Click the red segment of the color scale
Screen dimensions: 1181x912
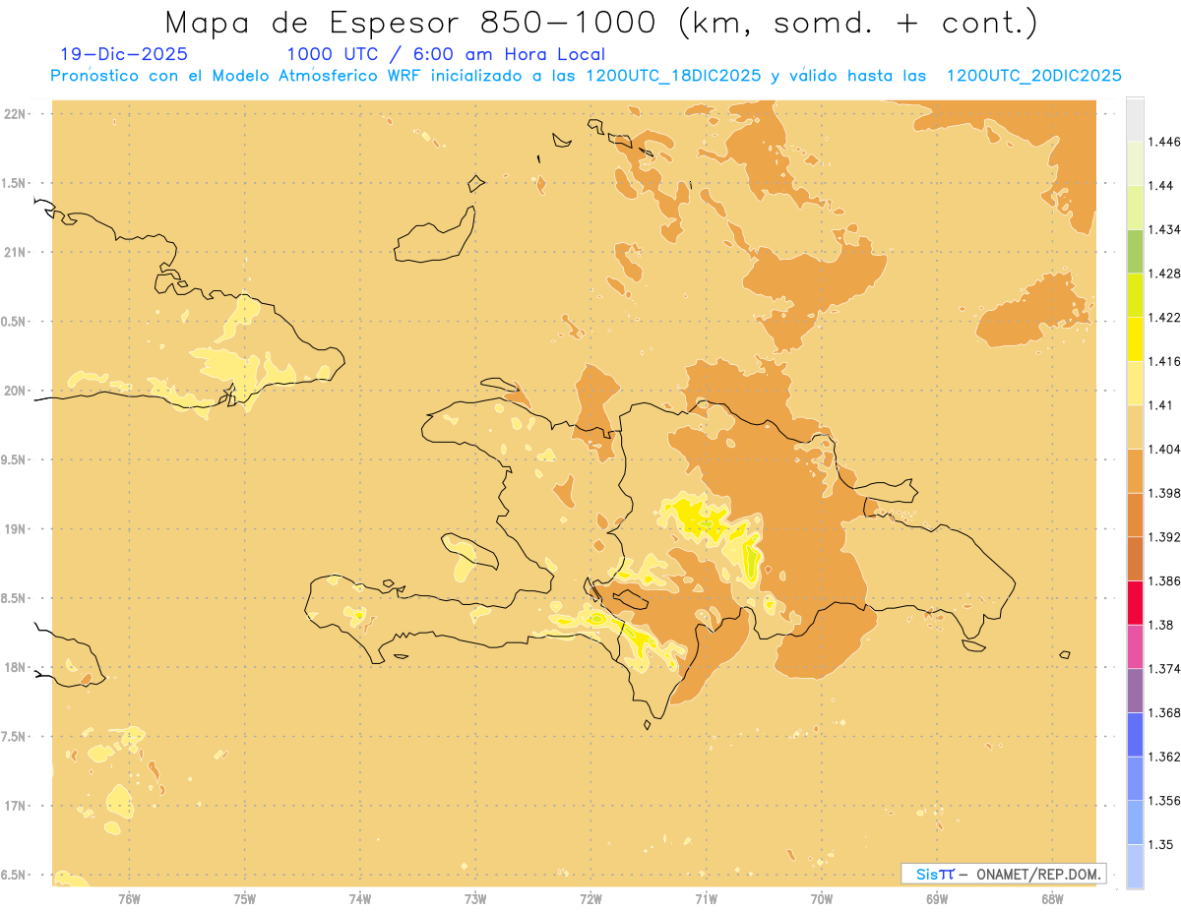1135,603
